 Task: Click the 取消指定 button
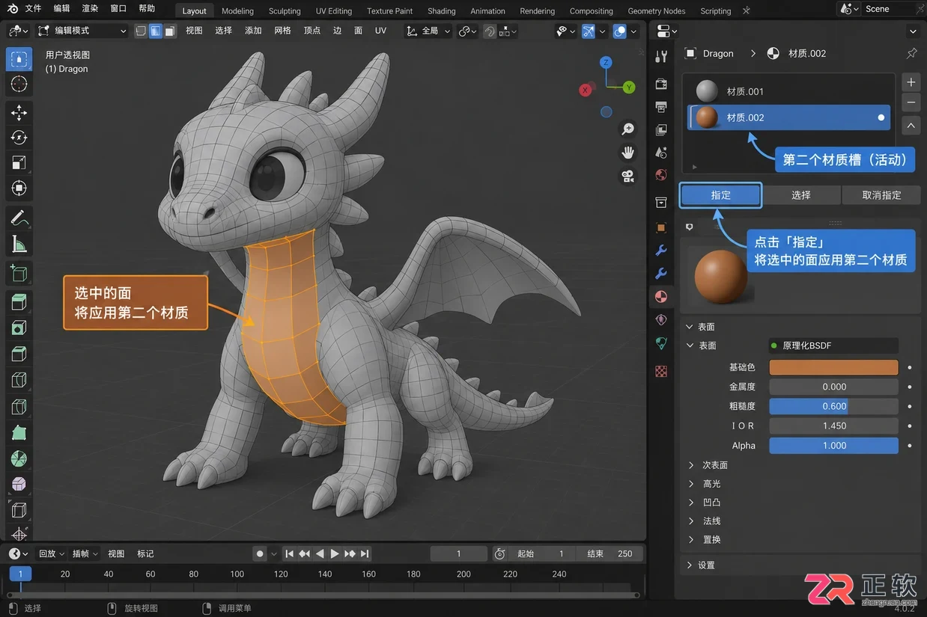(881, 195)
